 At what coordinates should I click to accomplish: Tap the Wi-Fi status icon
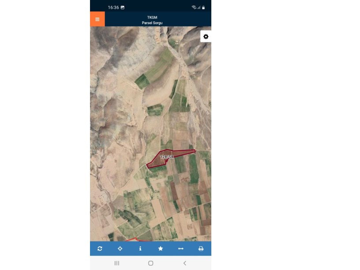click(194, 7)
